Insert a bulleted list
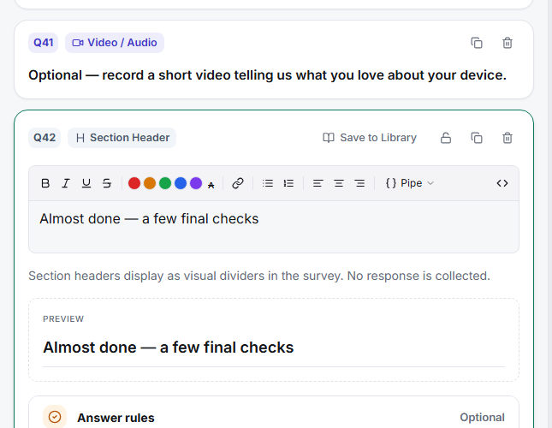552x428 pixels. pos(268,183)
